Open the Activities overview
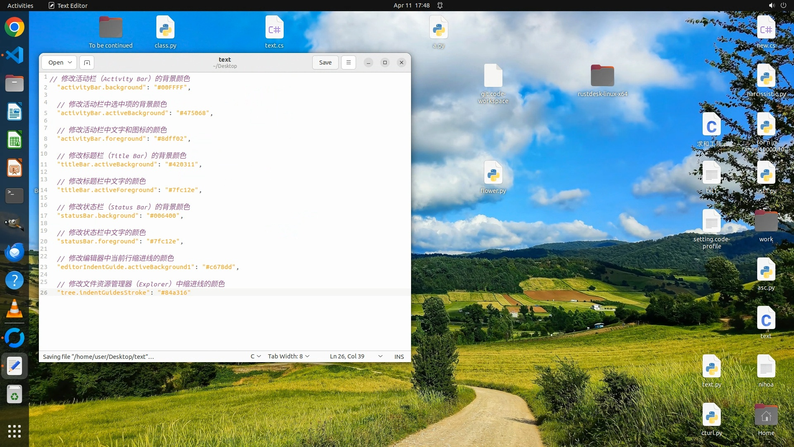The height and width of the screenshot is (447, 794). 20,5
